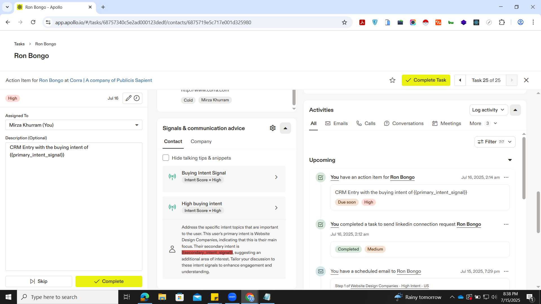The height and width of the screenshot is (304, 541).
Task: Click into the task Description text area
Action: (x=74, y=207)
